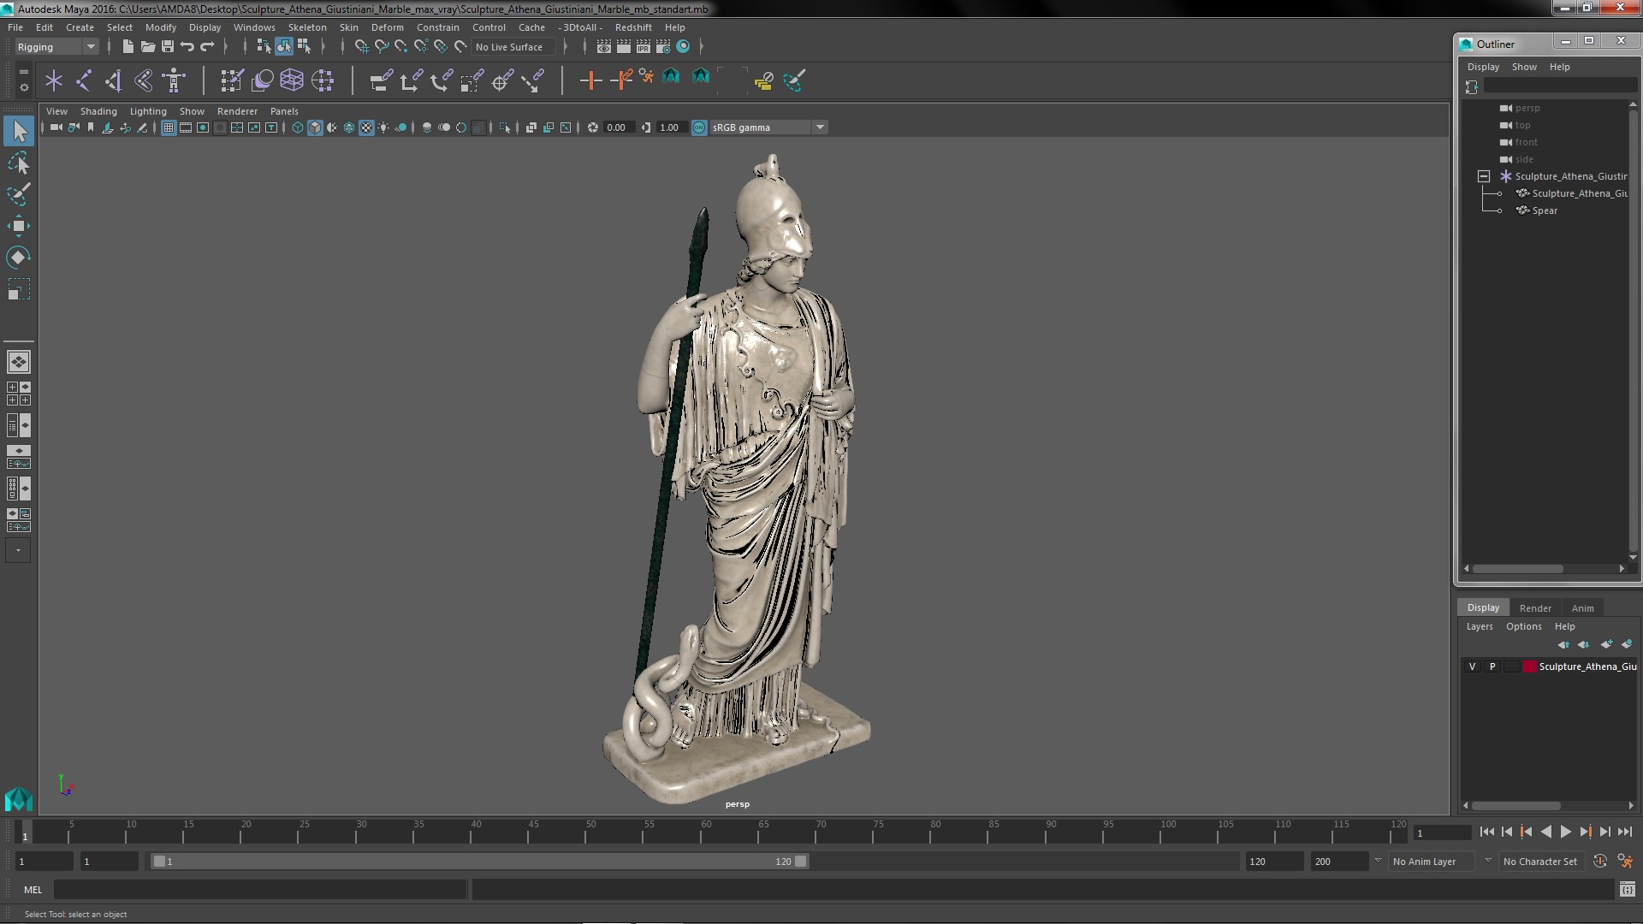This screenshot has height=924, width=1643.
Task: Step forward to the next key
Action: (x=1586, y=832)
